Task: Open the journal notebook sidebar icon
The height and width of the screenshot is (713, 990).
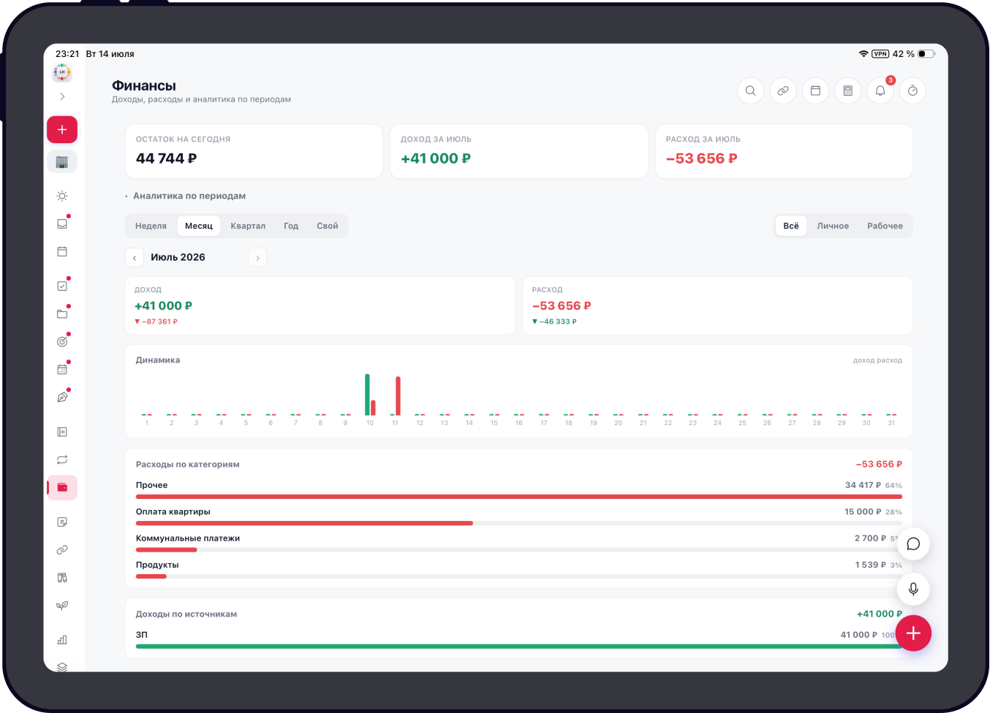Action: 62,432
